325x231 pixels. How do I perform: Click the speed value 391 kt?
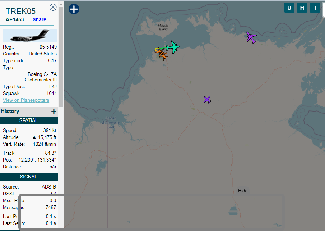pyautogui.click(x=50, y=131)
